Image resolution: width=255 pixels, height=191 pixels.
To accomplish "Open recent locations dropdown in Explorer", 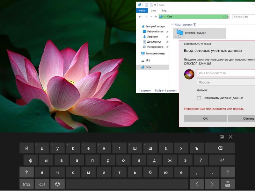I will pos(151,17).
